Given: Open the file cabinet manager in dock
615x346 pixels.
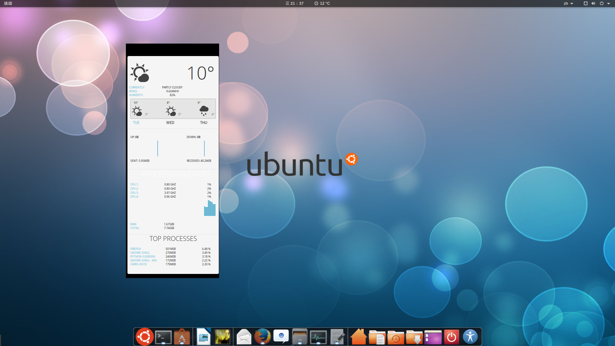Looking at the screenshot, I should pos(300,337).
